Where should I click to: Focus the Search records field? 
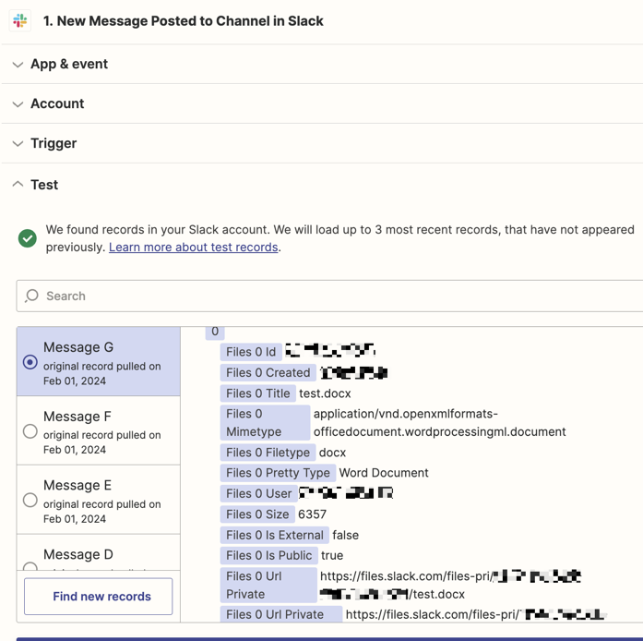click(329, 296)
